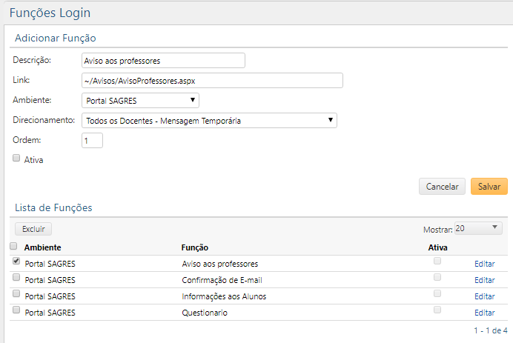513x343 pixels.
Task: Uncheck the Aviso aos professores row checkbox
Action: 16,262
